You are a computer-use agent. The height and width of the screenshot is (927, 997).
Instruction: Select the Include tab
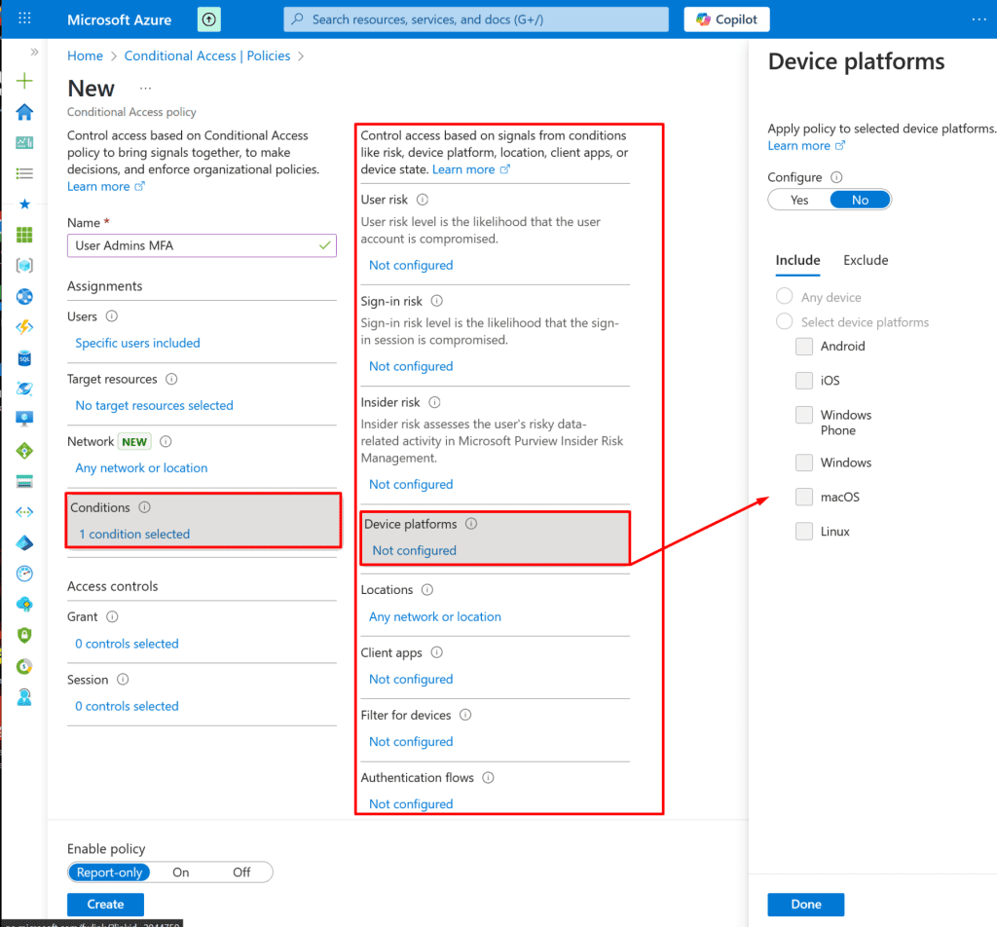pos(797,260)
